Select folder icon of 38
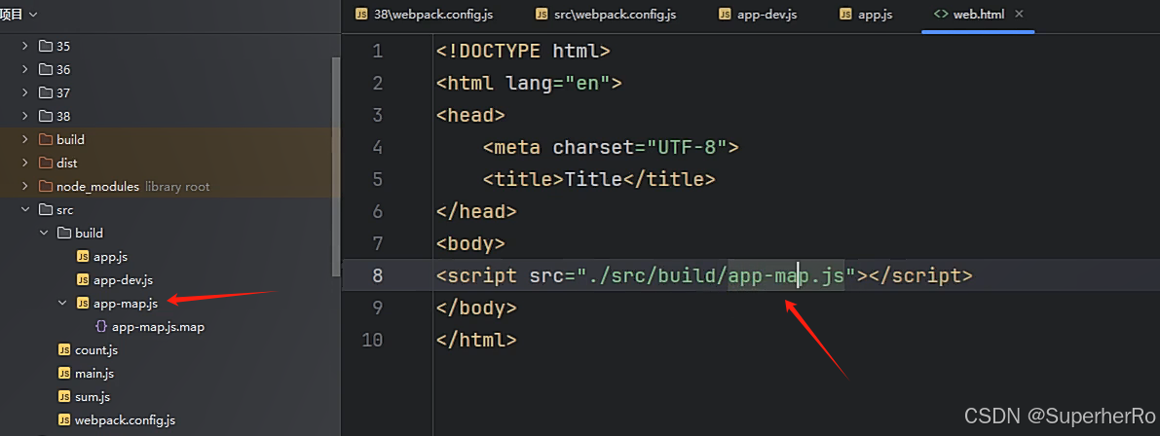Viewport: 1160px width, 436px height. pos(45,116)
